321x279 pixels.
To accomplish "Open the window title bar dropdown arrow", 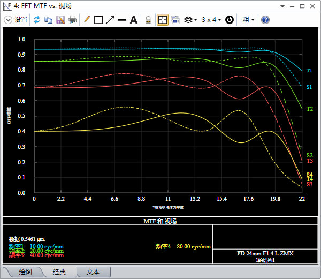I will coord(282,6).
